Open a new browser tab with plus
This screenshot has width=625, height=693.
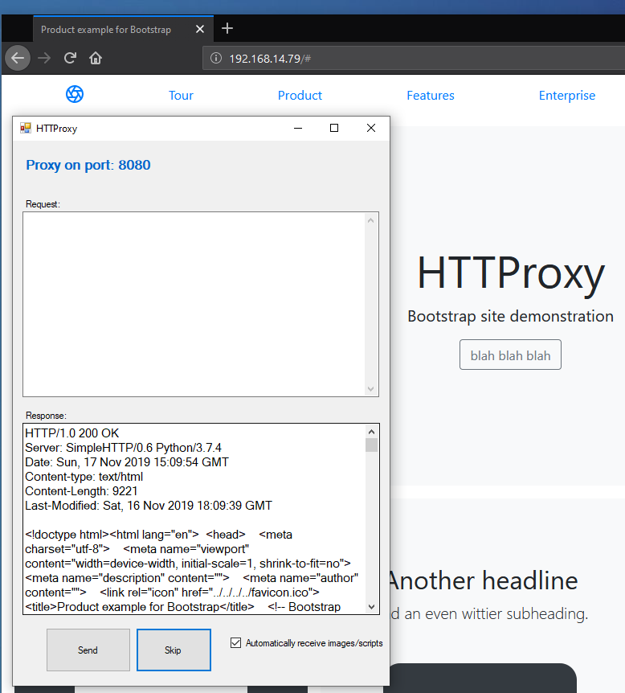227,28
